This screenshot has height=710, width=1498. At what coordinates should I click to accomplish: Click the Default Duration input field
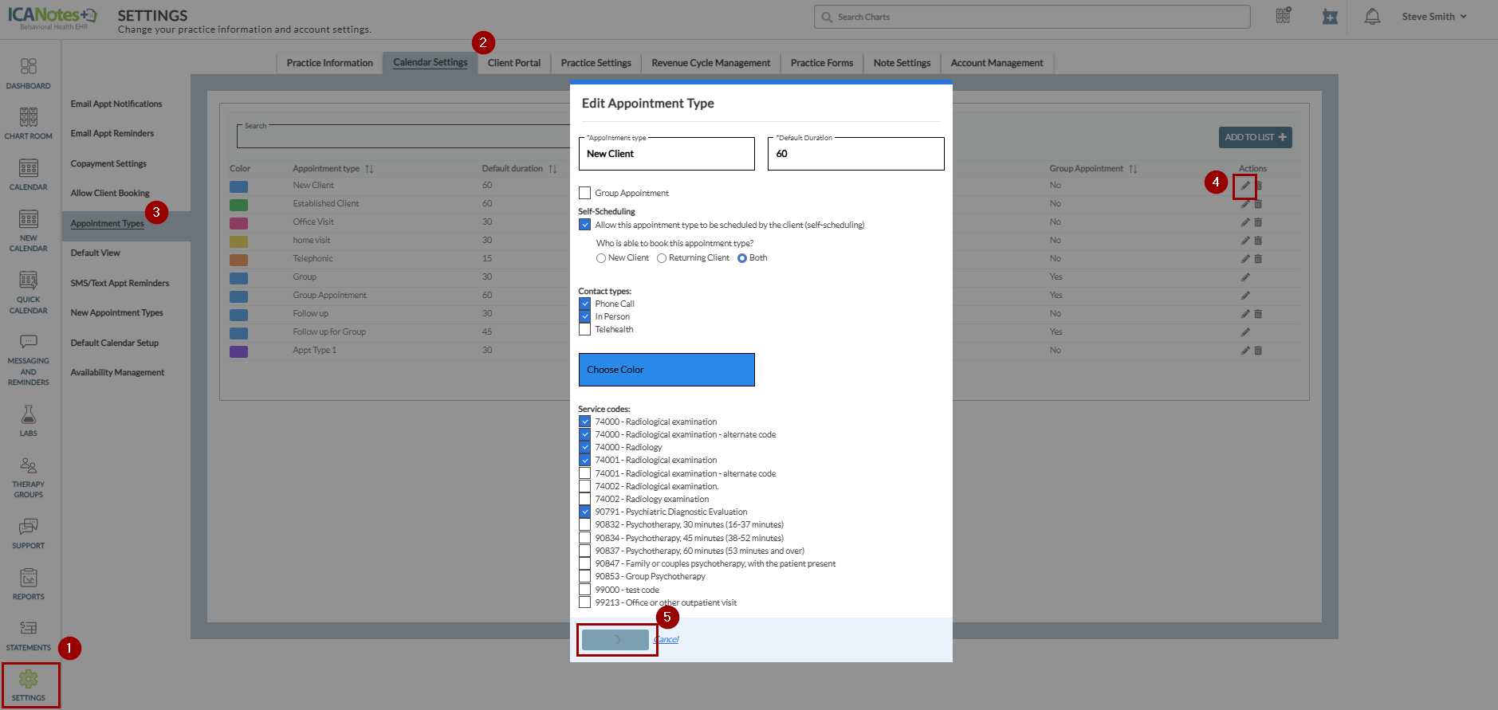coord(855,154)
